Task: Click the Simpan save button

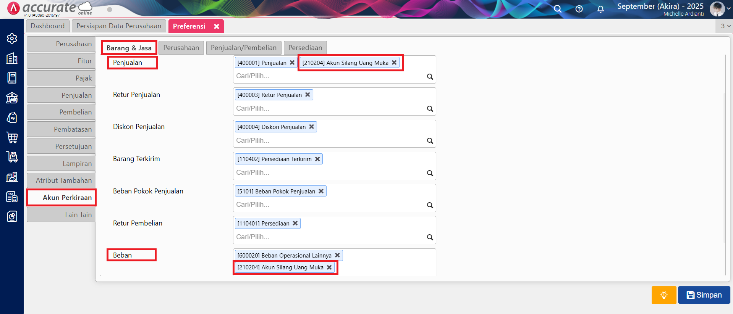Action: (x=704, y=295)
